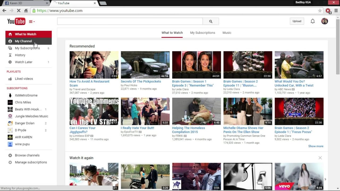Open the vevo video thumbnail
The height and width of the screenshot is (191, 340).
point(299,176)
